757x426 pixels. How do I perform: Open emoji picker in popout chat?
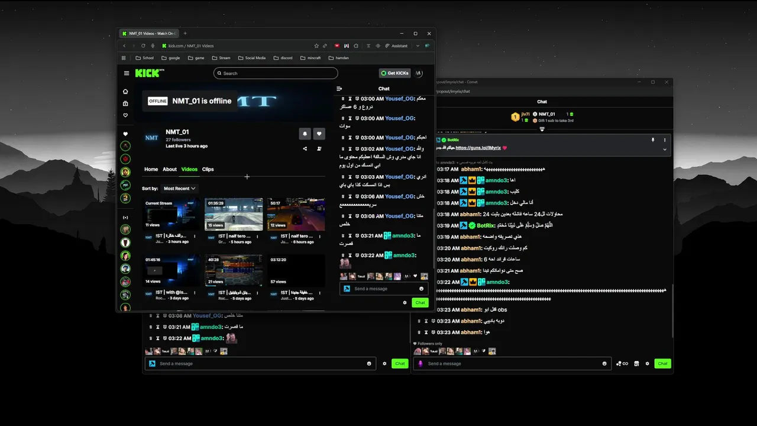[604, 363]
